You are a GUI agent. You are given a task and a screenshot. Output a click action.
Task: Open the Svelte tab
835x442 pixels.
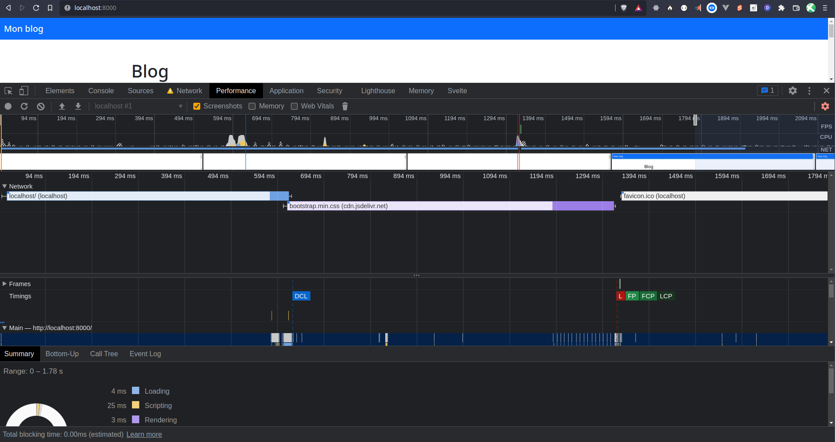(457, 91)
